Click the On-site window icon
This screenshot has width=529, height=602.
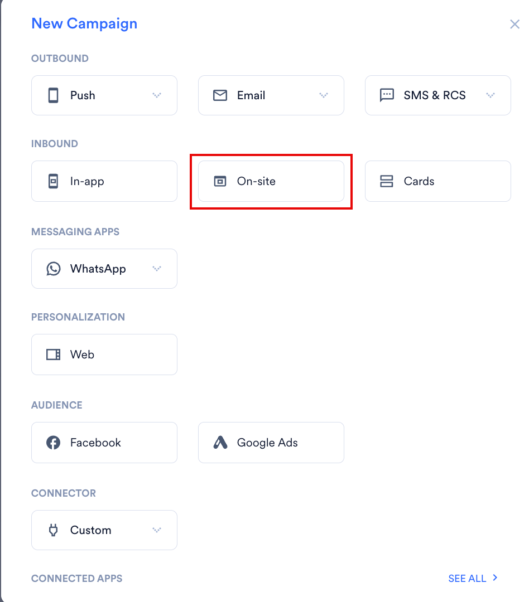click(220, 181)
